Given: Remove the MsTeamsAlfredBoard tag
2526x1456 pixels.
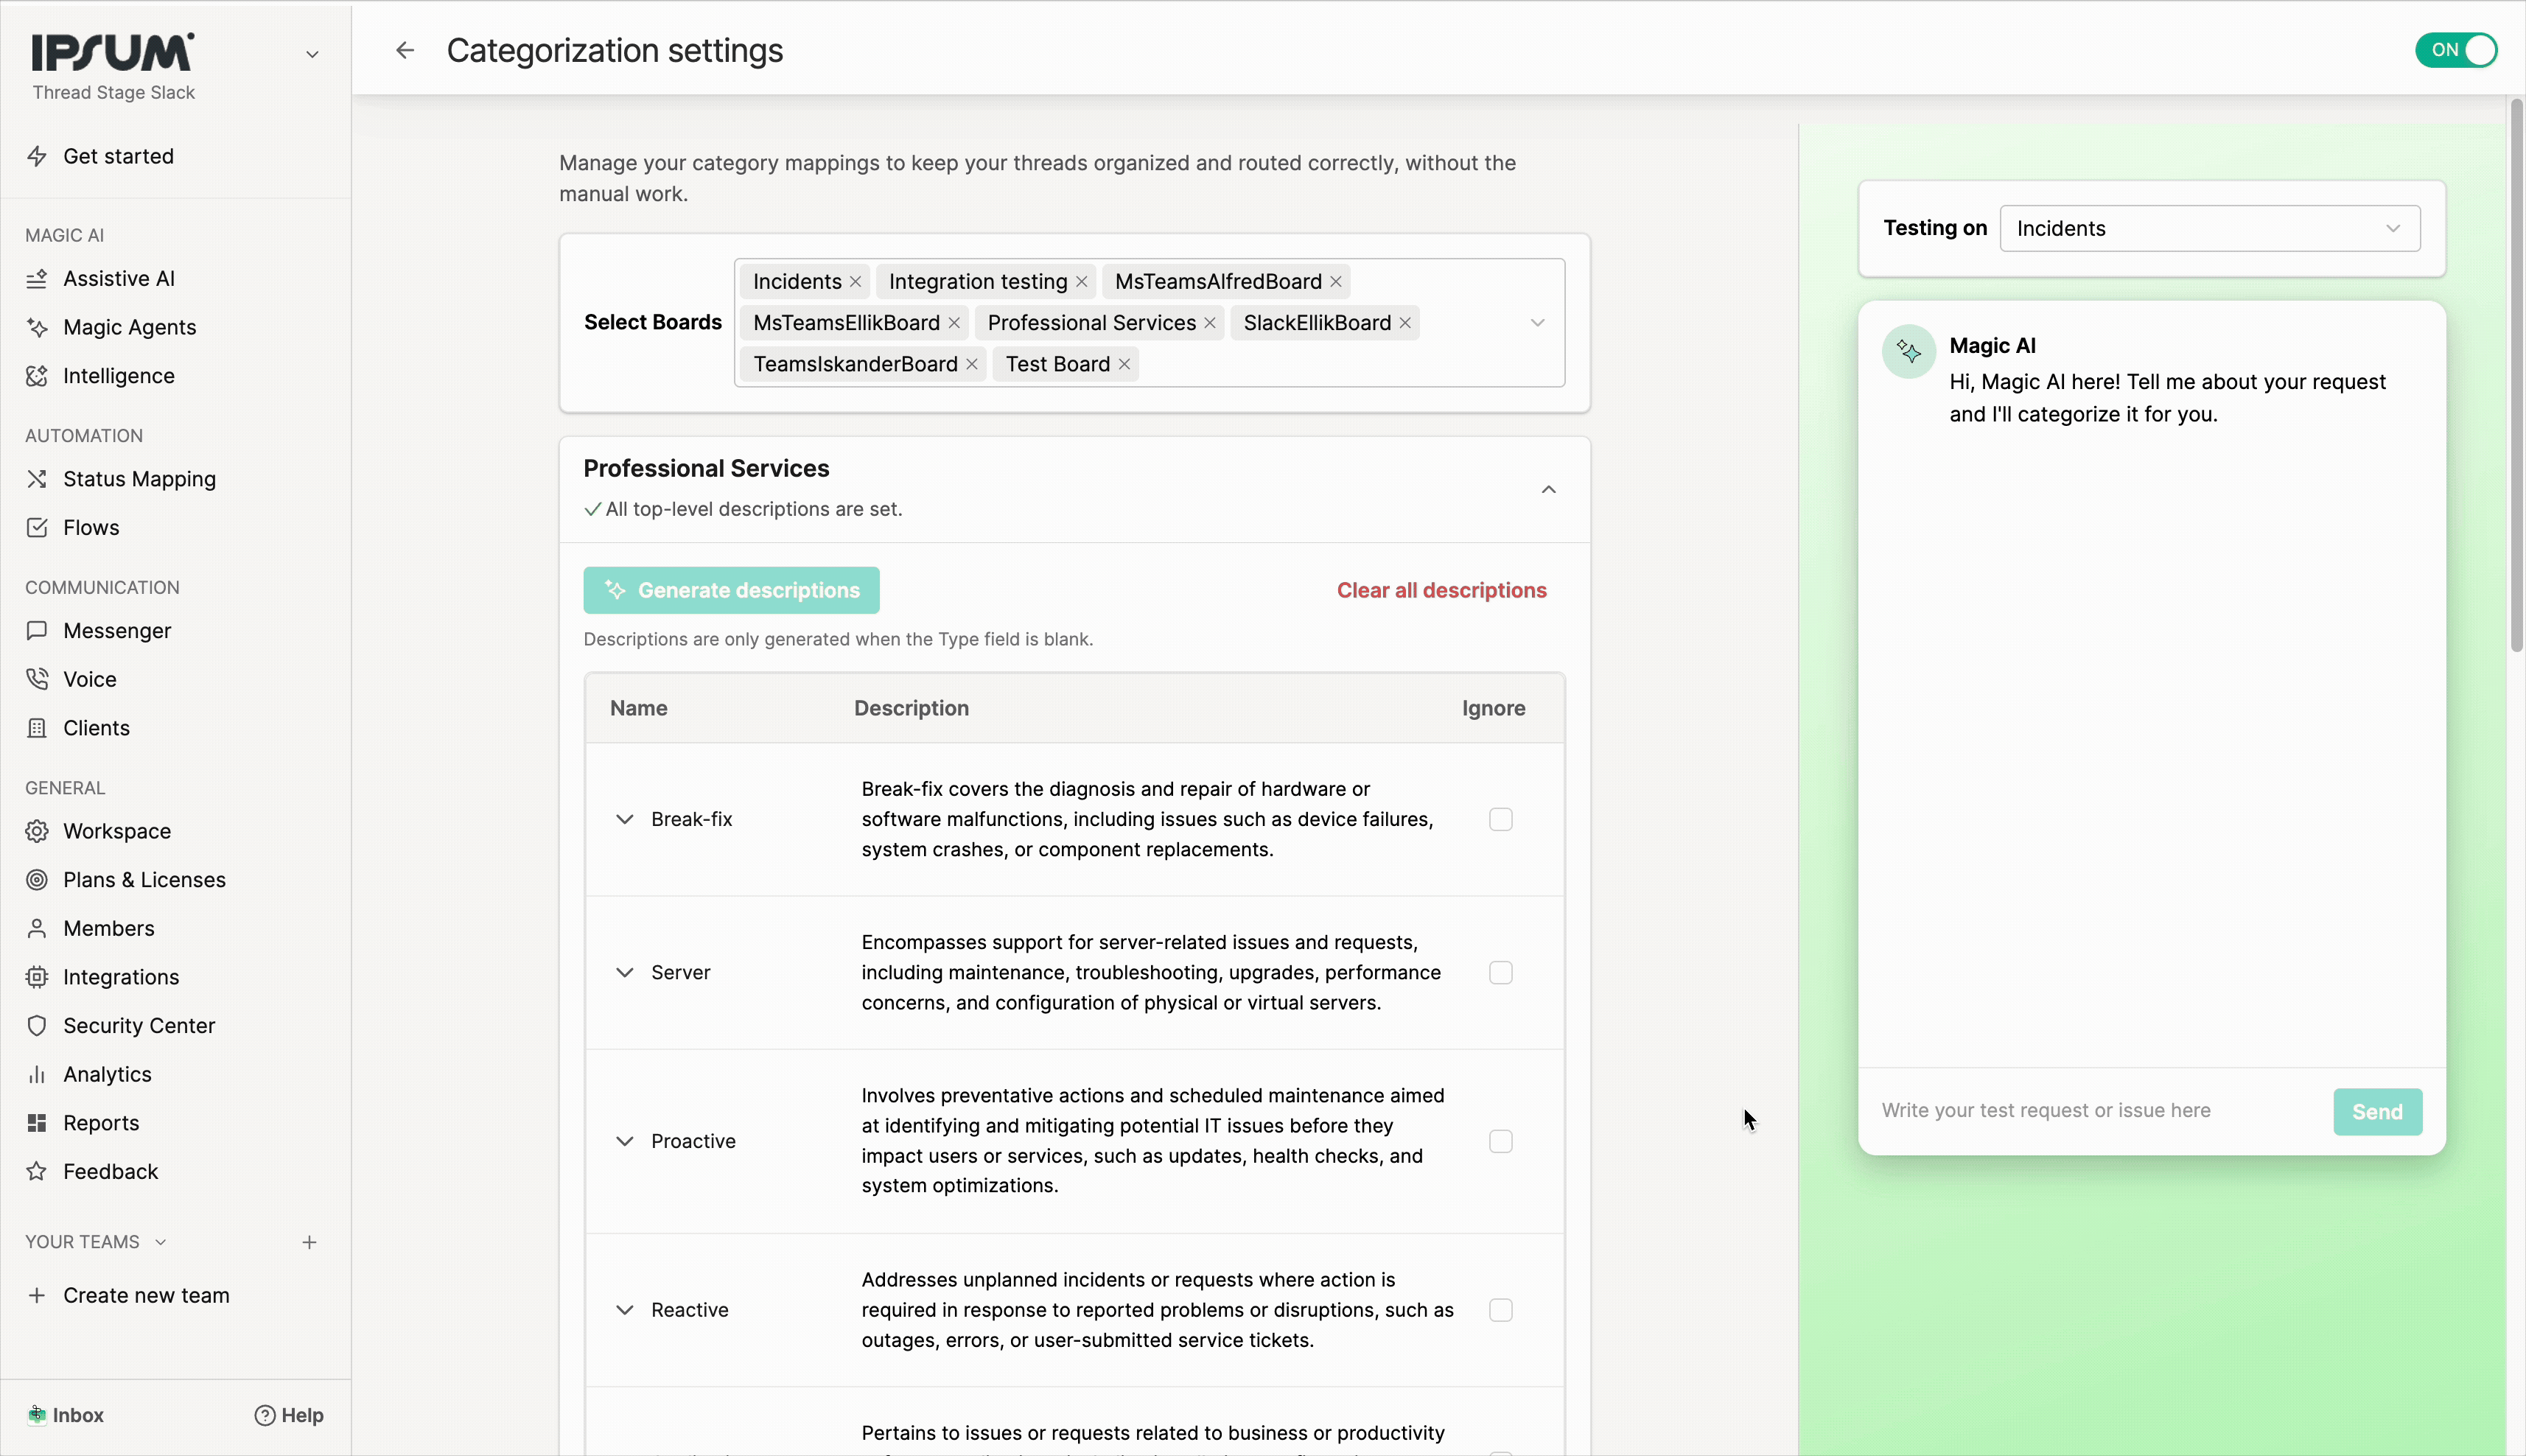Looking at the screenshot, I should click(1335, 282).
